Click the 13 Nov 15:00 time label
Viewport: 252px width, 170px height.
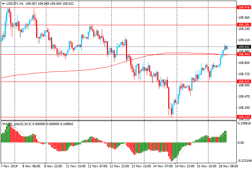[141, 166]
